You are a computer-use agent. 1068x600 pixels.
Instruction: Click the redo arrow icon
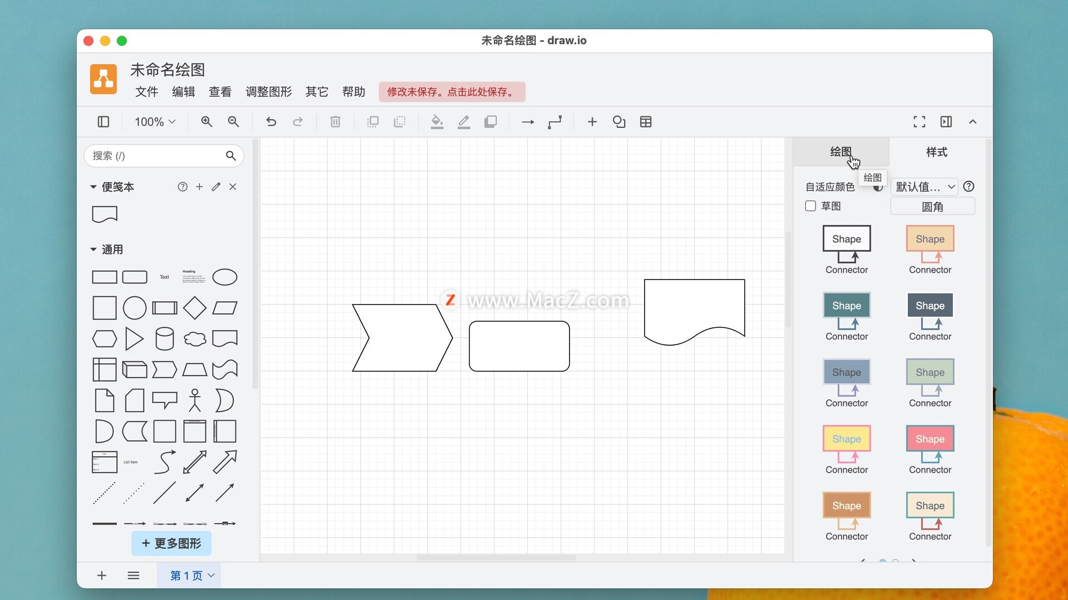coord(298,122)
